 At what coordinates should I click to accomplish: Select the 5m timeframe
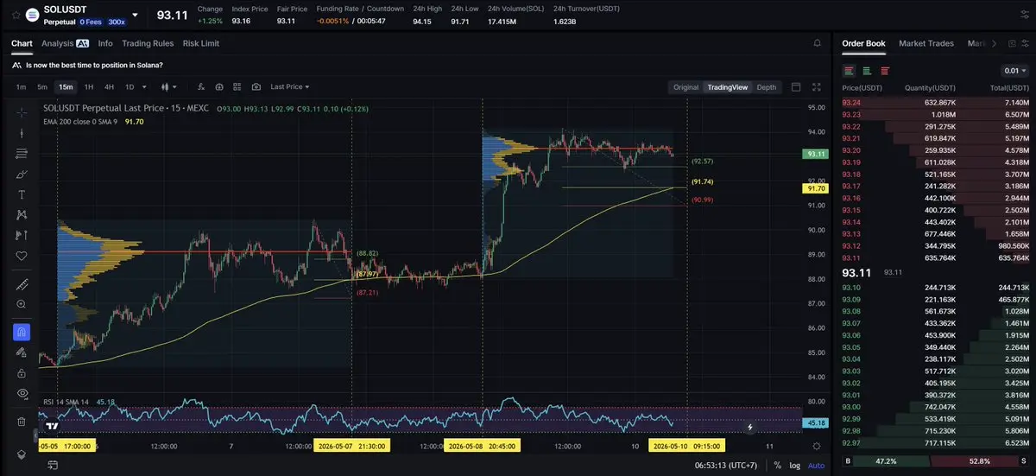pyautogui.click(x=42, y=87)
